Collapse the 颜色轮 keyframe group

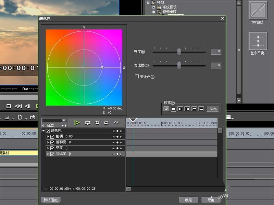(x=44, y=131)
